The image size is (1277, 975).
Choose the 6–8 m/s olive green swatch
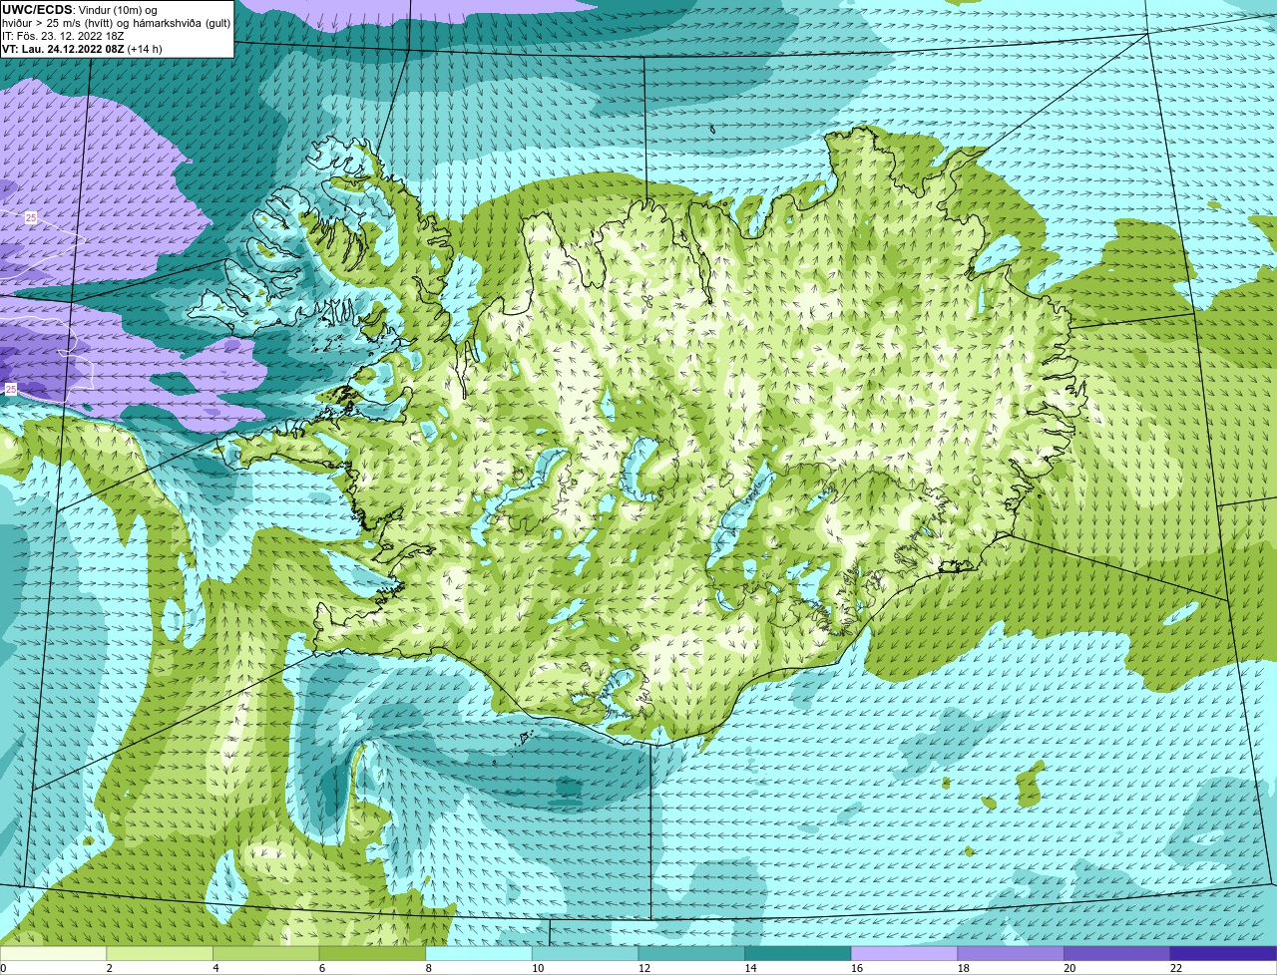[x=372, y=953]
